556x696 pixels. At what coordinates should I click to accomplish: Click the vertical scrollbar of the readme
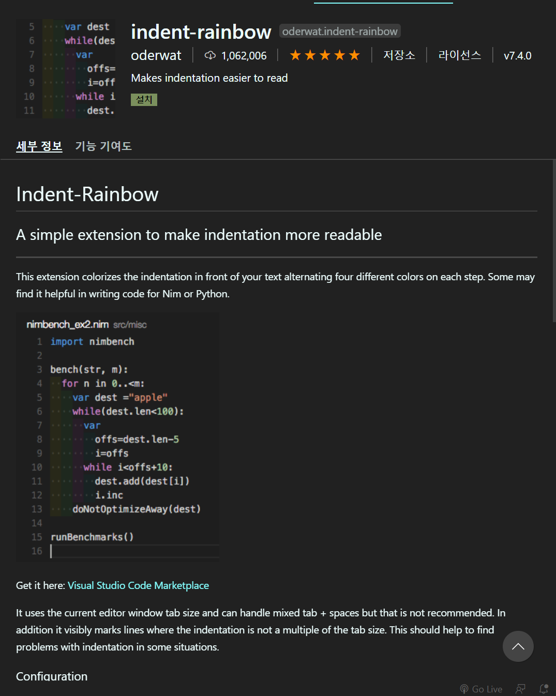coord(554,241)
